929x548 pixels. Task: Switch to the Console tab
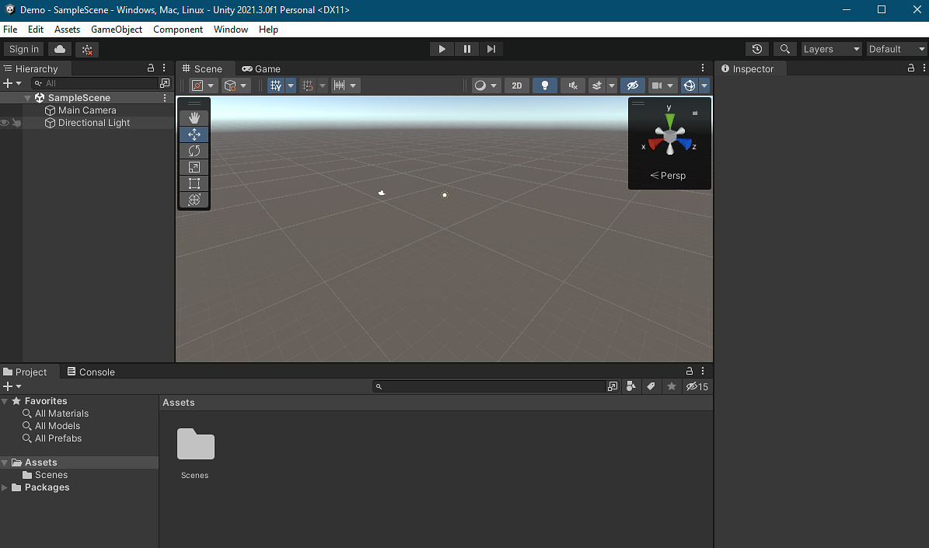click(91, 372)
